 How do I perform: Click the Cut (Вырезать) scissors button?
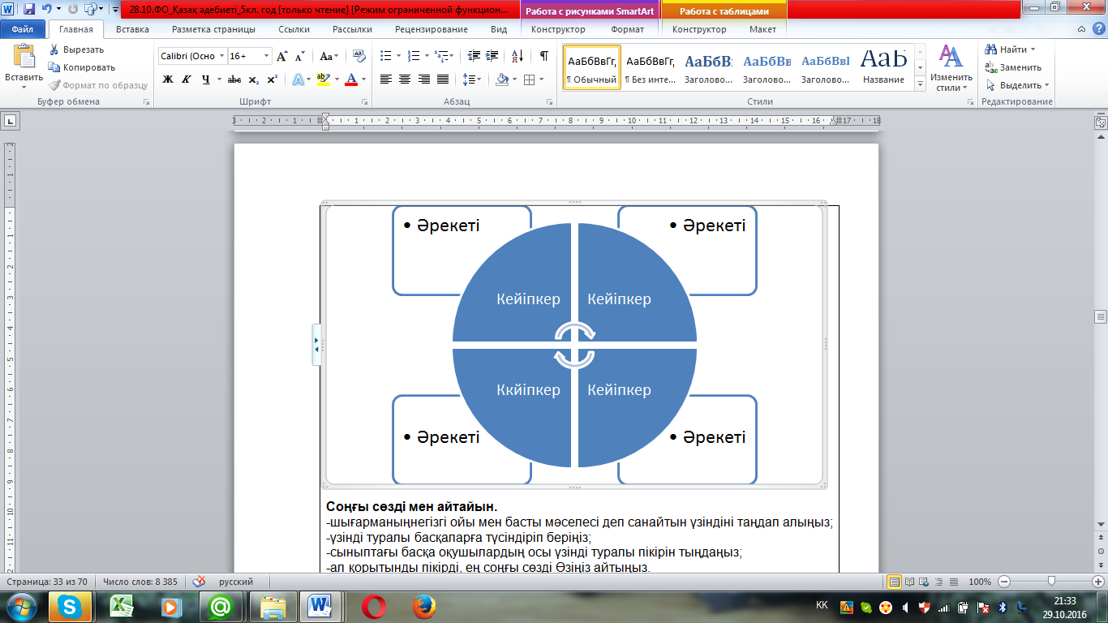point(76,49)
